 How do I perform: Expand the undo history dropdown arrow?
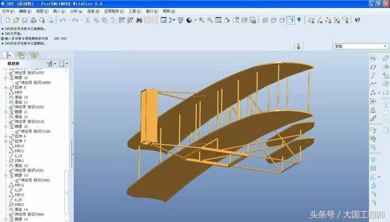(x=69, y=20)
